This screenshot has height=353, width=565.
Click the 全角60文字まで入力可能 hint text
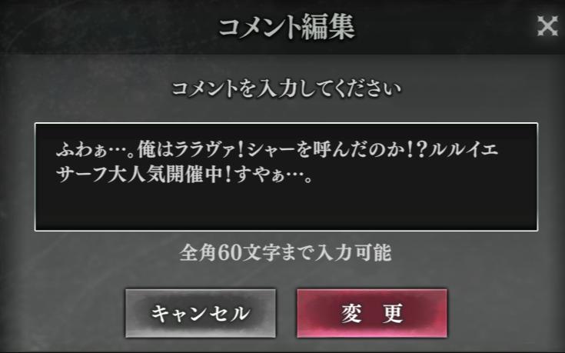click(285, 252)
